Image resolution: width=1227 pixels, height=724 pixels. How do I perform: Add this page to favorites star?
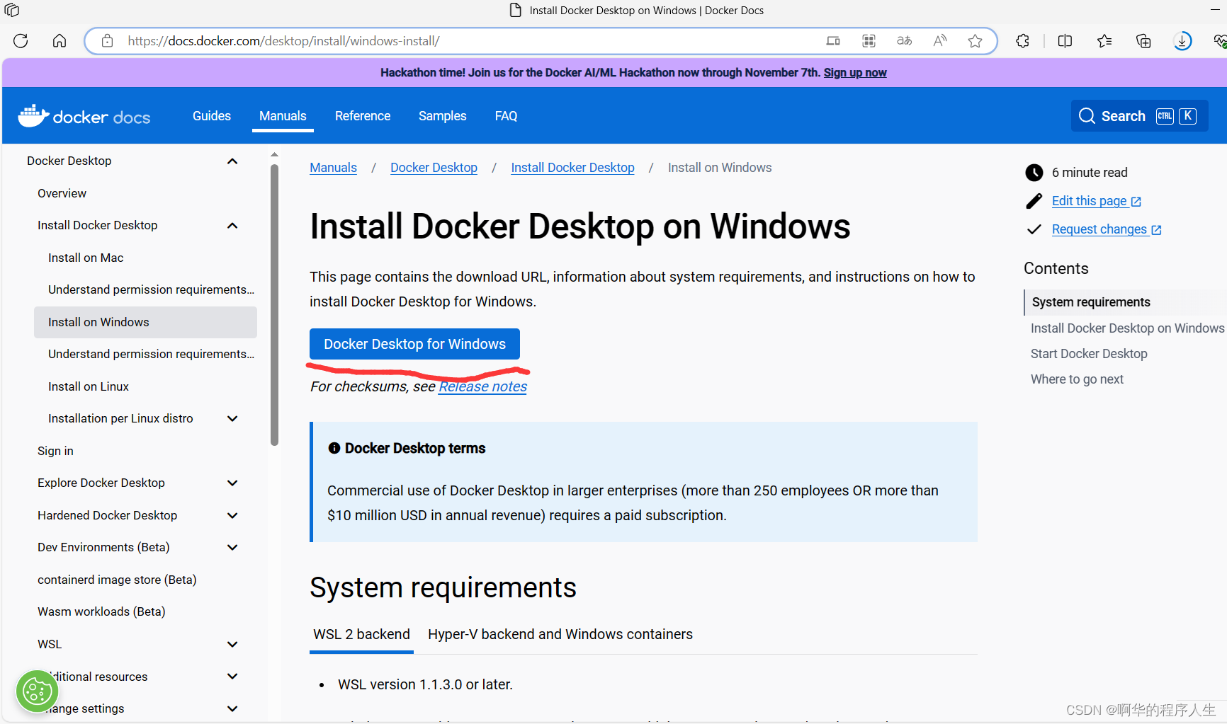point(976,41)
